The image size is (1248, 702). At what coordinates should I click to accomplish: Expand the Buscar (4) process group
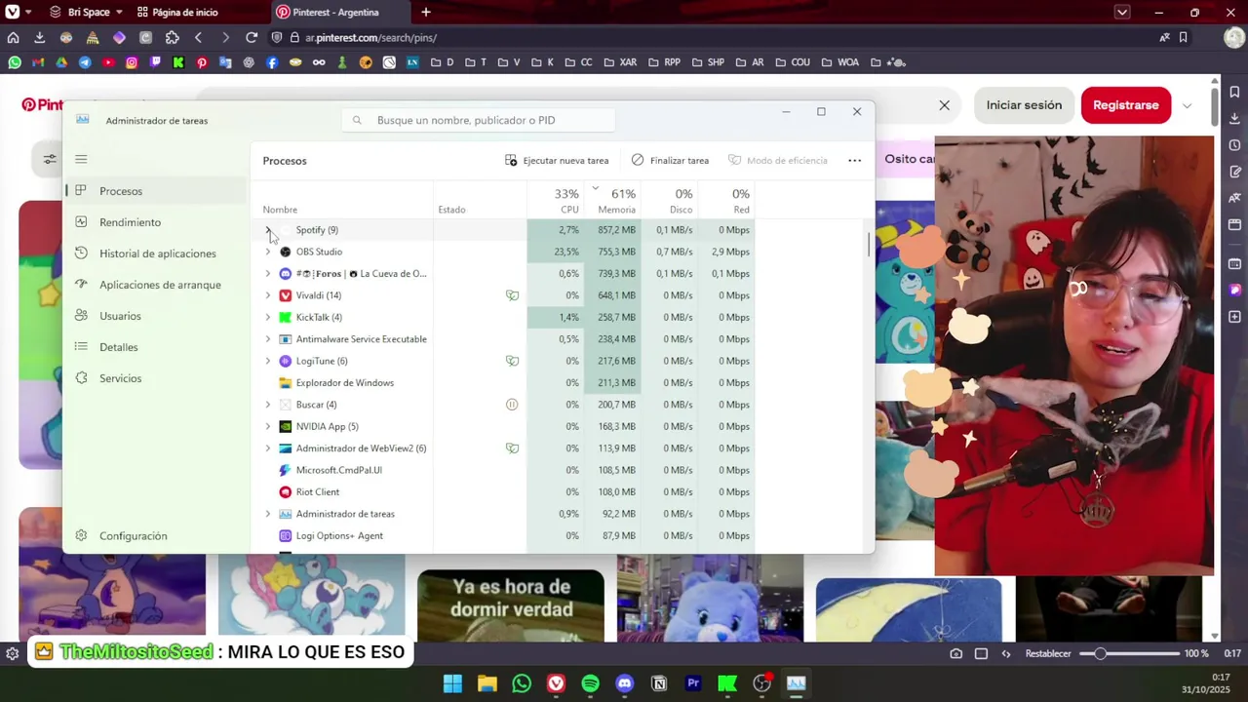tap(268, 405)
